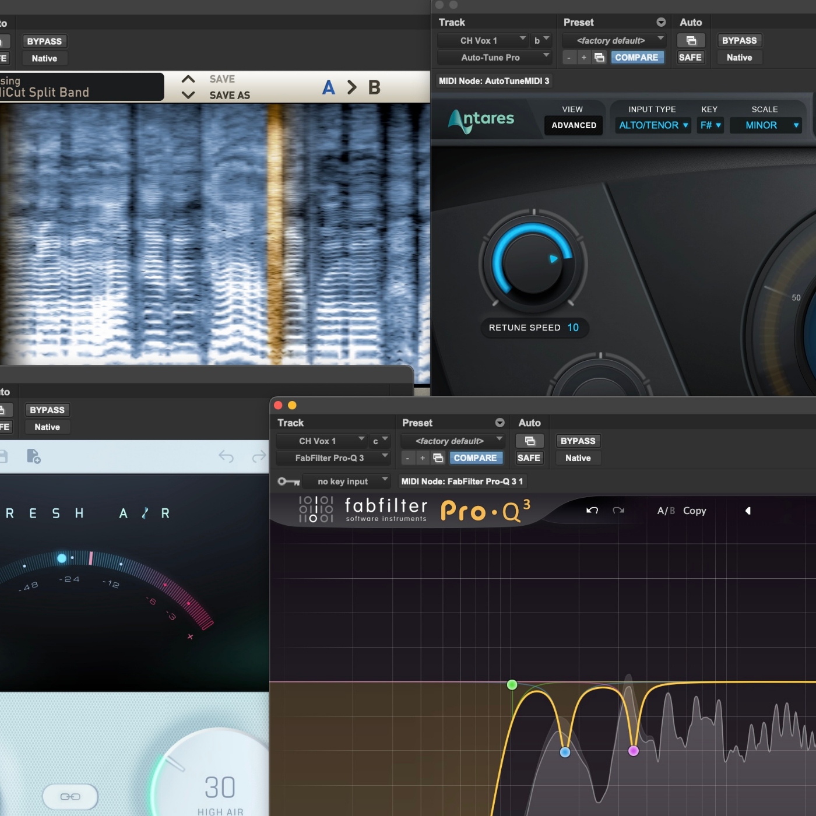Click the Pro-Q 3 key input icon
The width and height of the screenshot is (816, 816).
(289, 481)
